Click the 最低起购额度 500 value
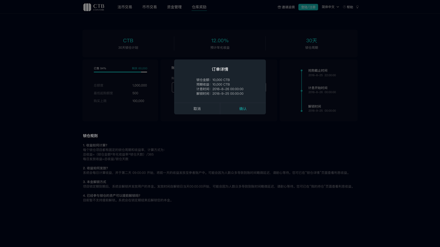The width and height of the screenshot is (440, 247). click(x=135, y=93)
